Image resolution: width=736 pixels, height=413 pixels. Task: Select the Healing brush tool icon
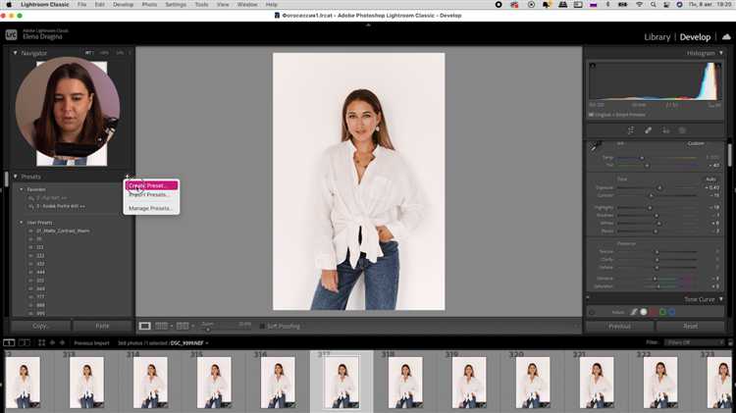648,129
